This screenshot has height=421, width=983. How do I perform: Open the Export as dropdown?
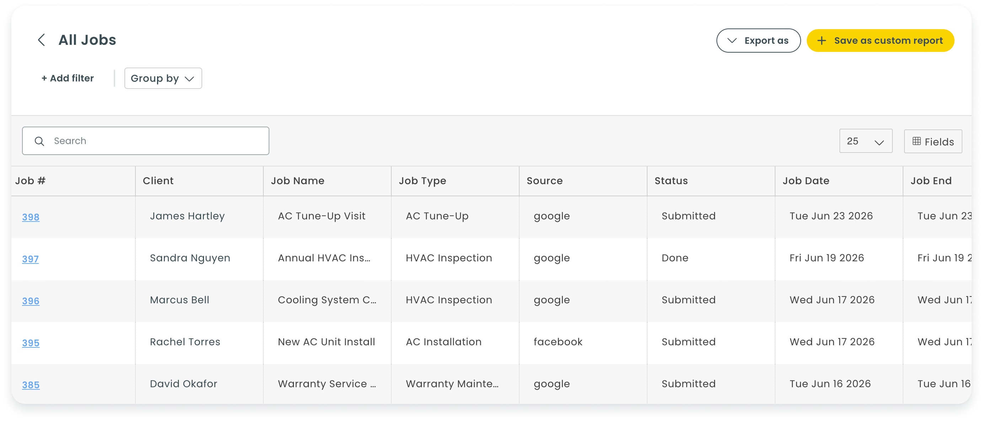pos(758,41)
